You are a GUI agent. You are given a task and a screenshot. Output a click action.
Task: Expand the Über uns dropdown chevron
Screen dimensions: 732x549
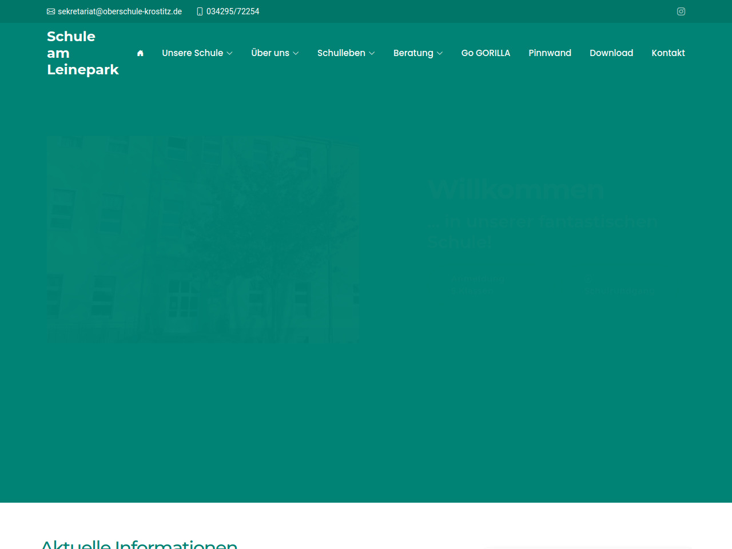tap(296, 53)
